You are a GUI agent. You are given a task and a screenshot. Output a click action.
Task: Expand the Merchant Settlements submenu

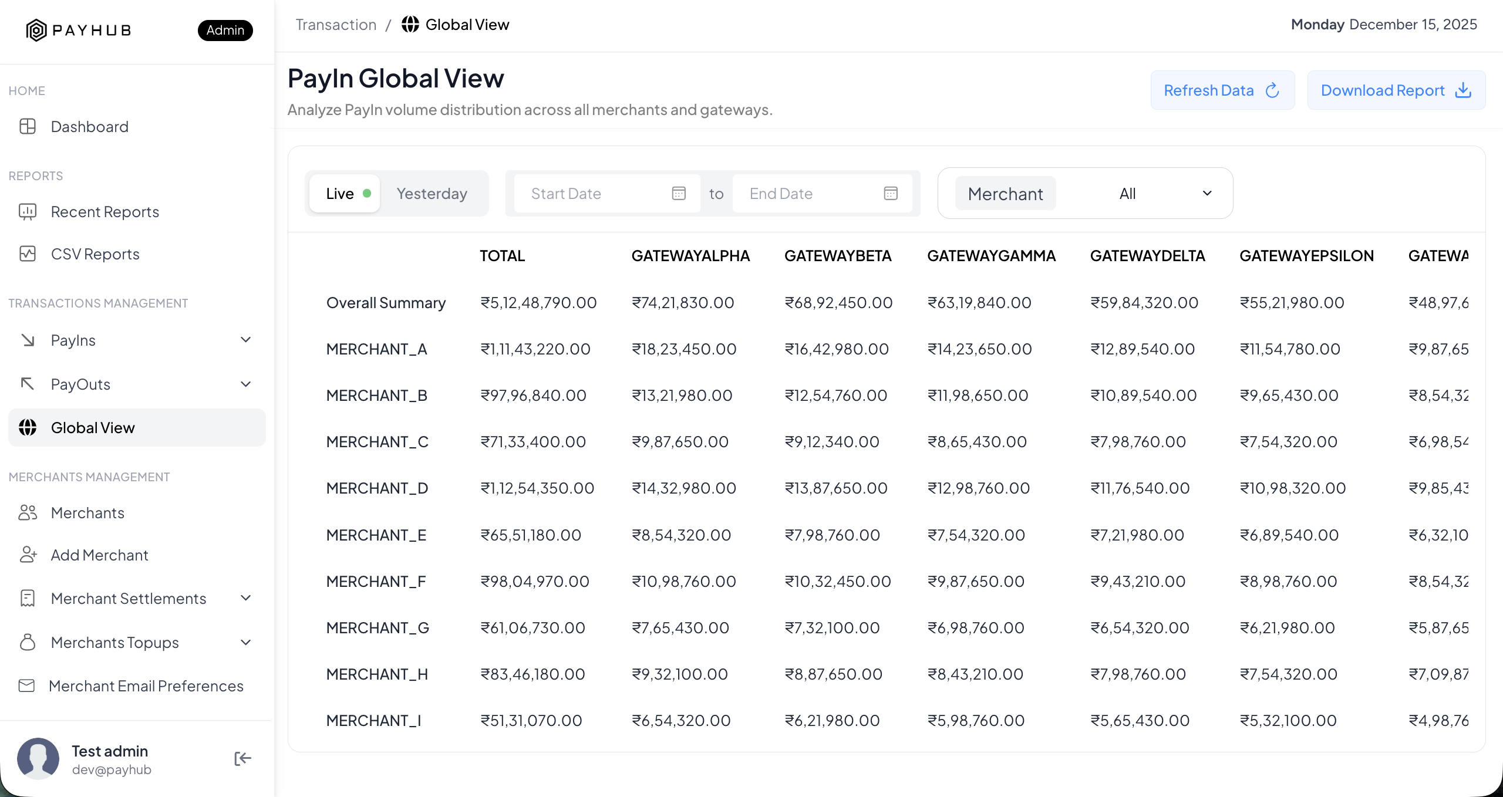point(246,598)
